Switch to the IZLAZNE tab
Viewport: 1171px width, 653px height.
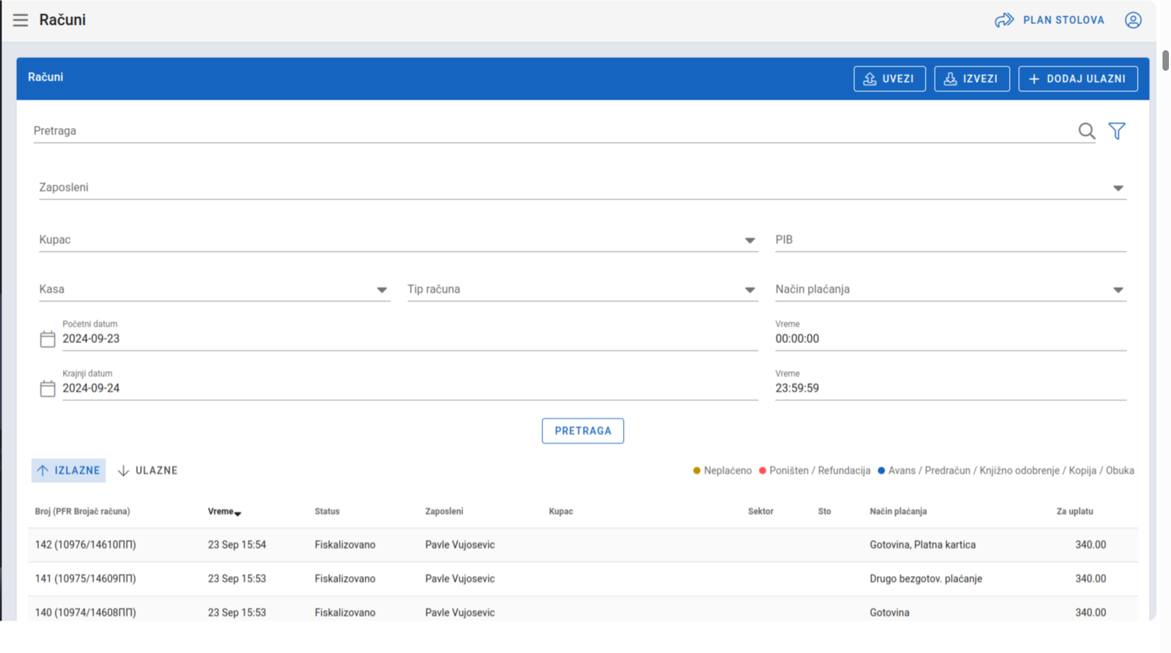point(69,470)
